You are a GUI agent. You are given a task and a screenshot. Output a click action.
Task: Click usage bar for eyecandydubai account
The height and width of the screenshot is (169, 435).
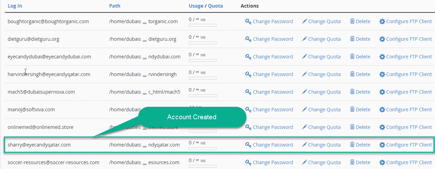[203, 60]
